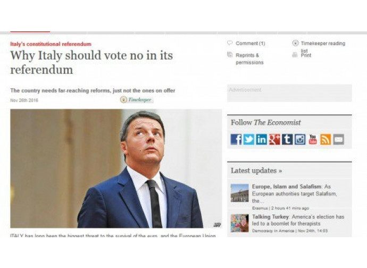Open Europe, Islam and Salafism article

point(287,187)
